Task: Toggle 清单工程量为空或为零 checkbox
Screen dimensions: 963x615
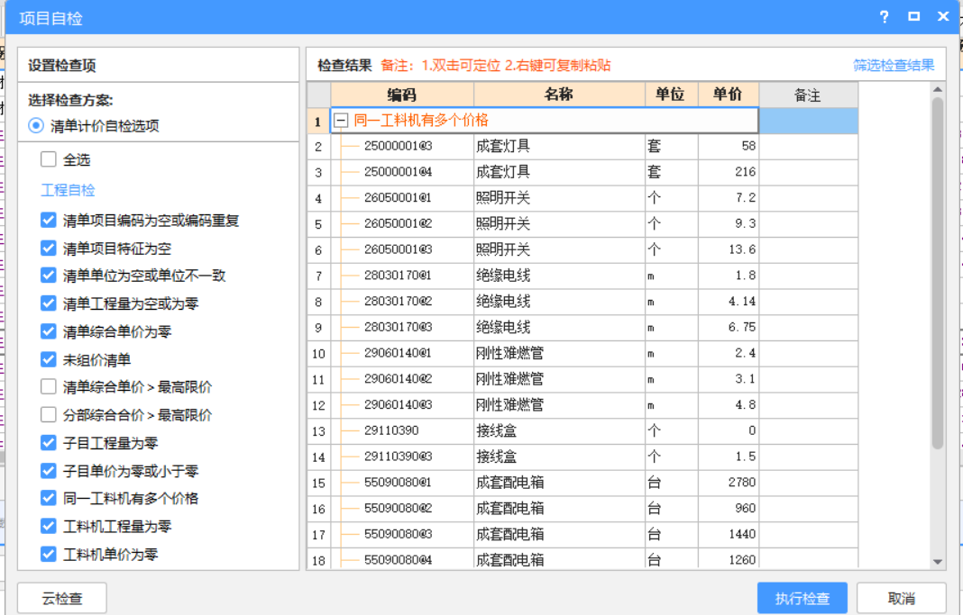Action: click(49, 303)
